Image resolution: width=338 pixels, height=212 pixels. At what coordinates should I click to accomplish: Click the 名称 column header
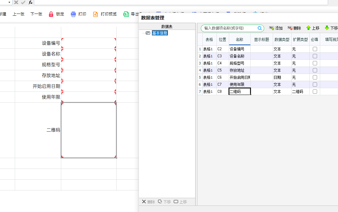coord(240,39)
